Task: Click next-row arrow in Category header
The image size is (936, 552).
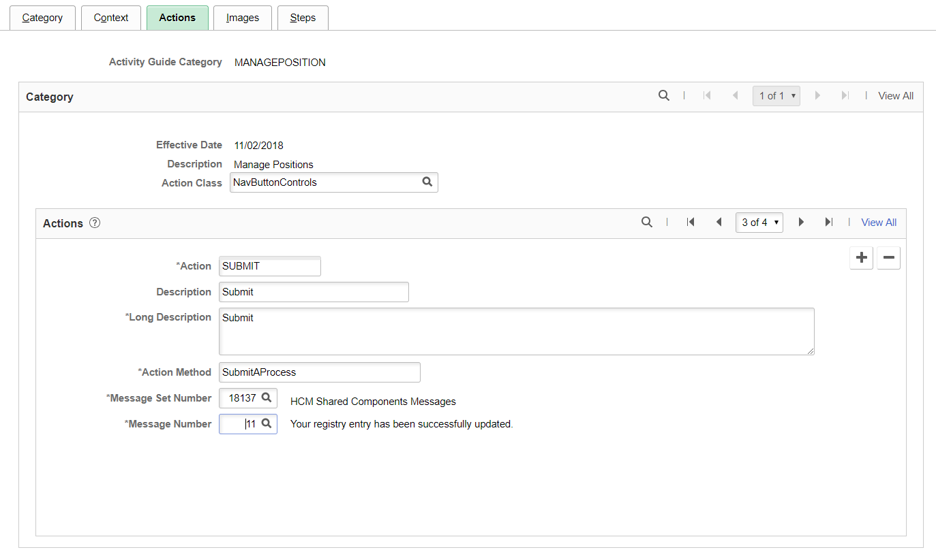Action: point(817,96)
